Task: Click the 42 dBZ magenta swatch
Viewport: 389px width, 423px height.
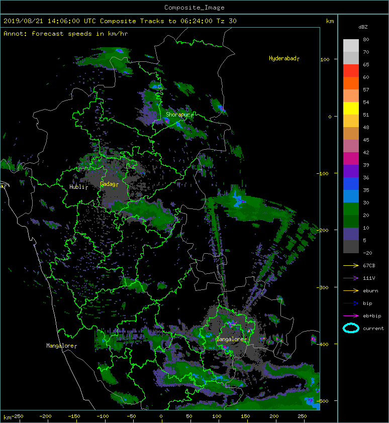Action: tap(351, 158)
